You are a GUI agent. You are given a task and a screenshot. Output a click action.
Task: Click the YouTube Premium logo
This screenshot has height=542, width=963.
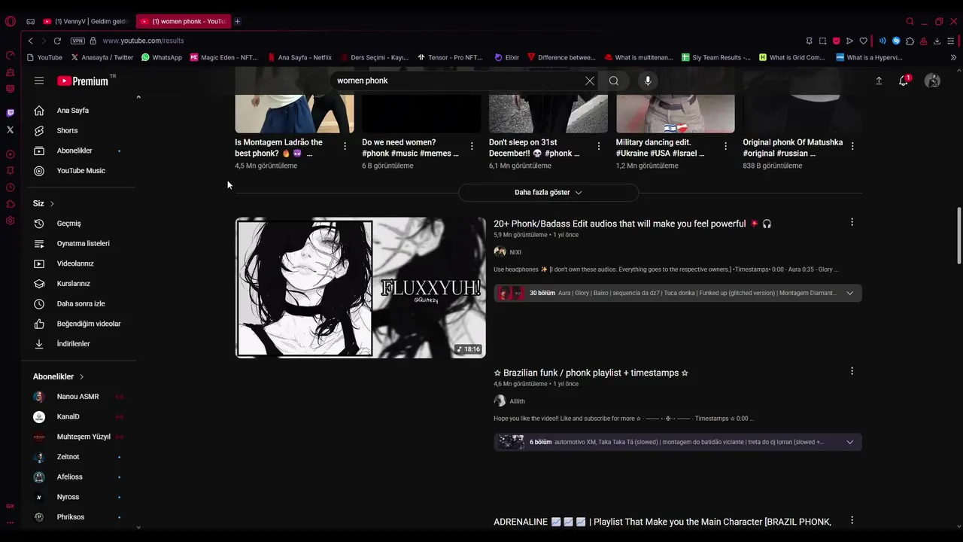point(83,81)
